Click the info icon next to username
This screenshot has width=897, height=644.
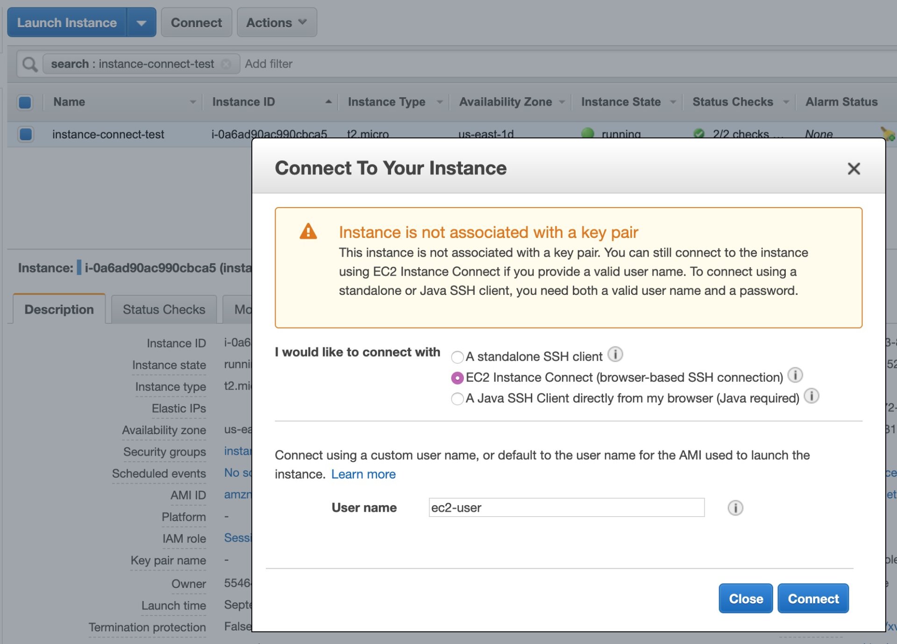[735, 507]
